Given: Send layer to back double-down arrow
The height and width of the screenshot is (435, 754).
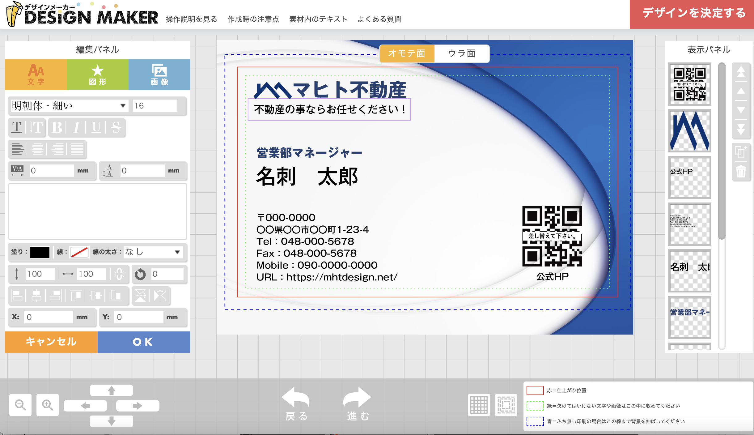Looking at the screenshot, I should pos(741,129).
